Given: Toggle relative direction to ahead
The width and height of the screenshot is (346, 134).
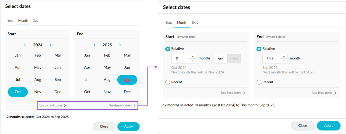Looking at the screenshot, I should coord(234,58).
